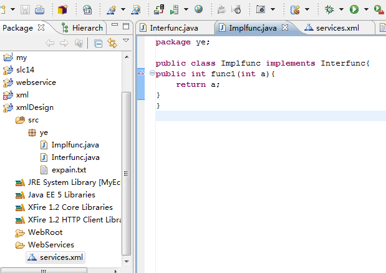Select the ye package

click(38, 132)
